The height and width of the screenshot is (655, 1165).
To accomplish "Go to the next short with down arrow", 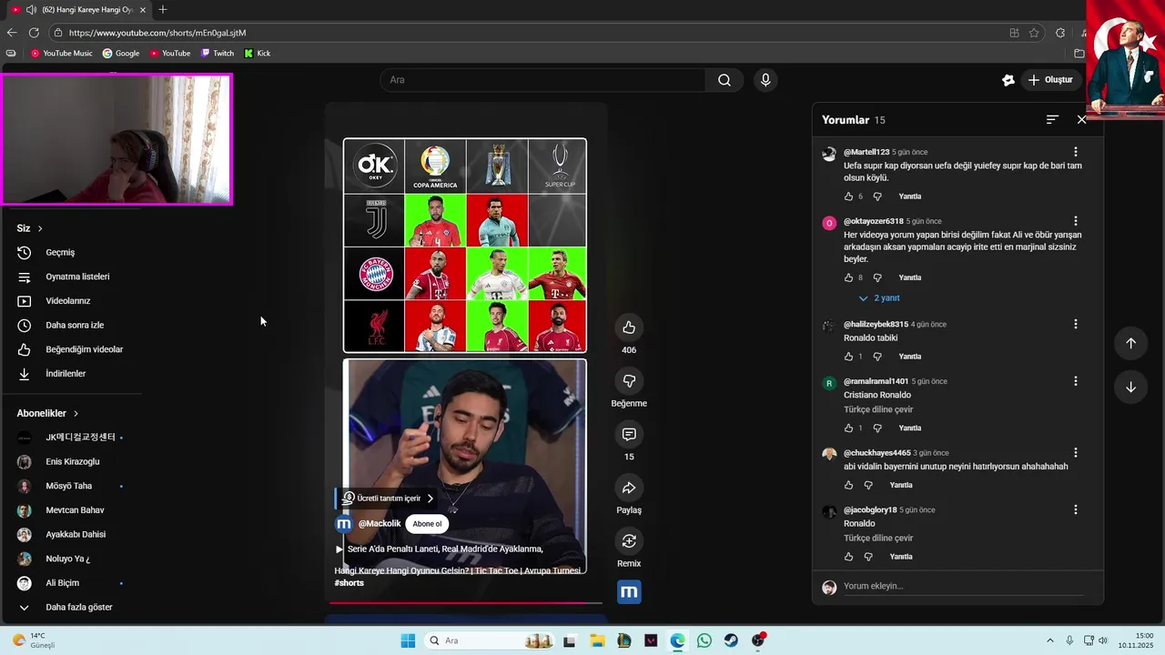I will point(1130,387).
